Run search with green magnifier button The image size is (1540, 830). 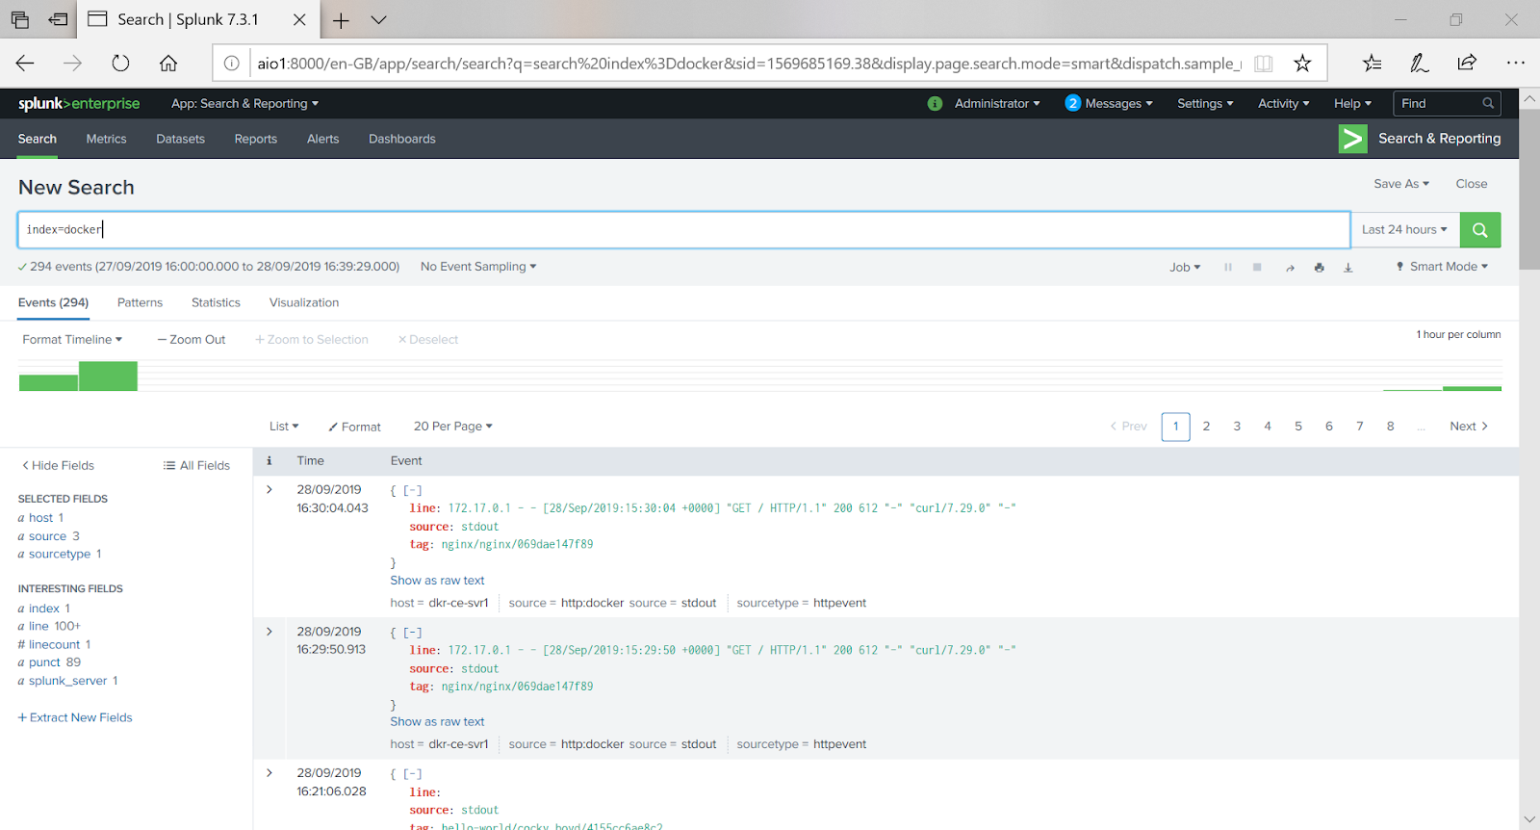pyautogui.click(x=1480, y=230)
